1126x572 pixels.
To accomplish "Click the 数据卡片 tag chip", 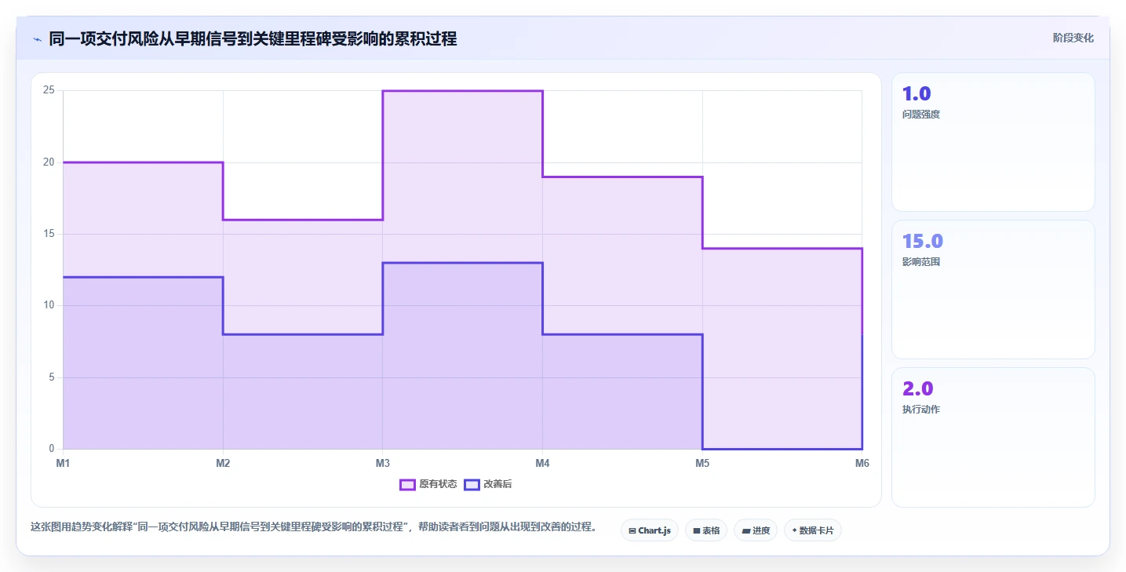I will tap(812, 530).
